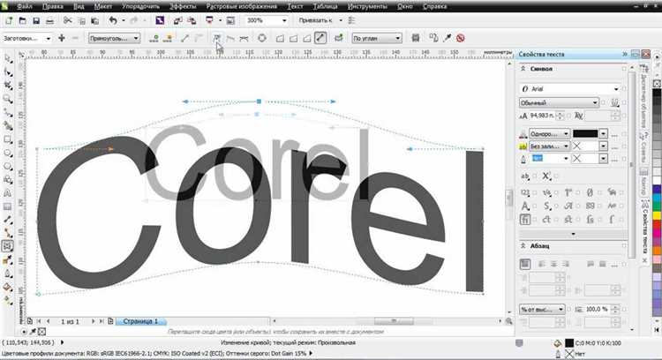The image size is (662, 360).
Task: Select the Crop tool
Action: point(8,86)
